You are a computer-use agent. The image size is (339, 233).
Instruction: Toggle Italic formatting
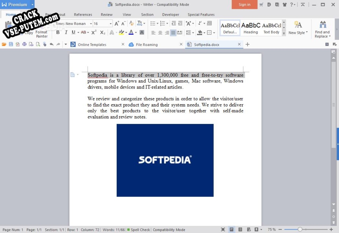[x=66, y=32]
